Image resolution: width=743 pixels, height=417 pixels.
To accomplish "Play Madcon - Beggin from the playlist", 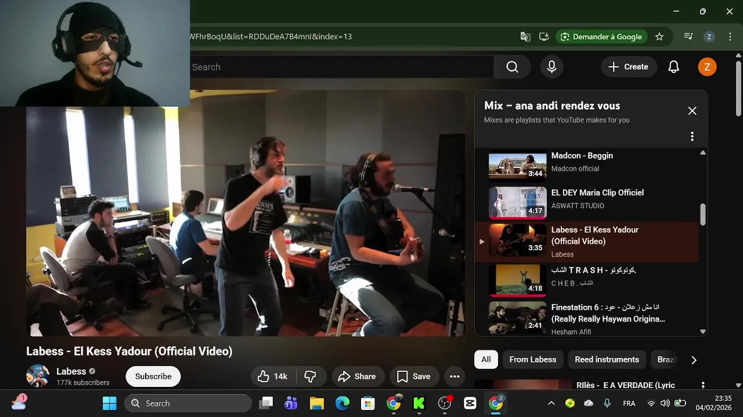I will [x=586, y=164].
